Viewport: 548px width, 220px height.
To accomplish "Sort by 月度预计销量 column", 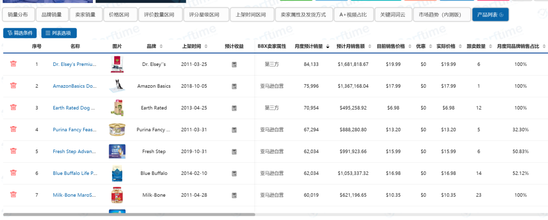I will click(327, 47).
